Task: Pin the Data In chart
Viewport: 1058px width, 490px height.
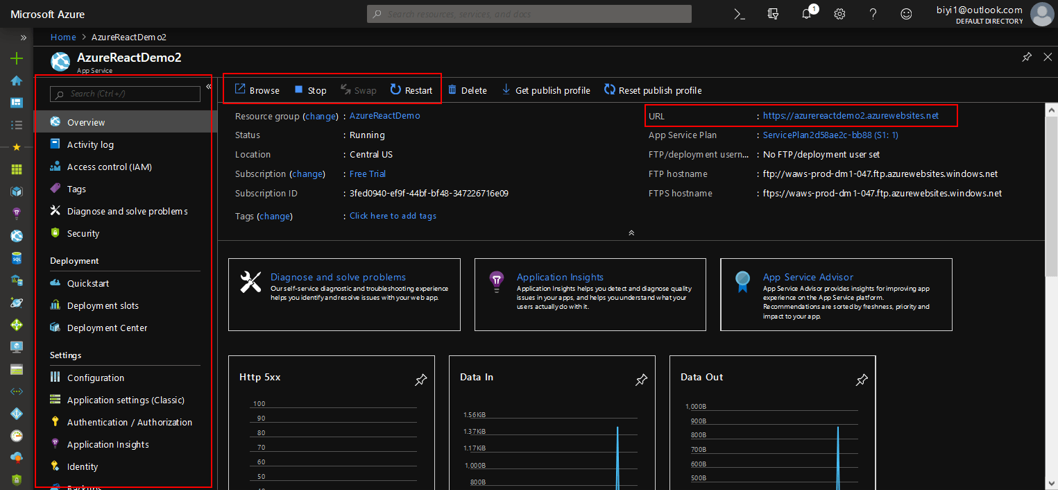Action: point(640,380)
